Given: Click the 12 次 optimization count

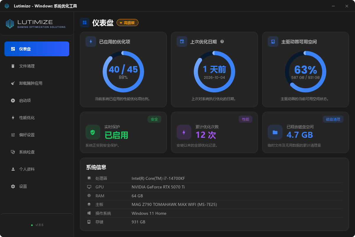Looking at the screenshot, I should click(206, 135).
